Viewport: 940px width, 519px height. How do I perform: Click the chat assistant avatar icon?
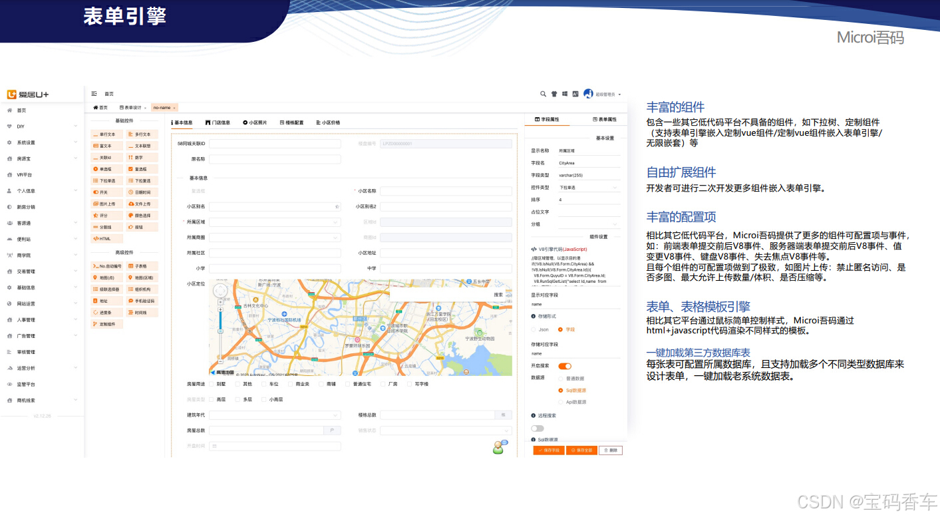[500, 447]
